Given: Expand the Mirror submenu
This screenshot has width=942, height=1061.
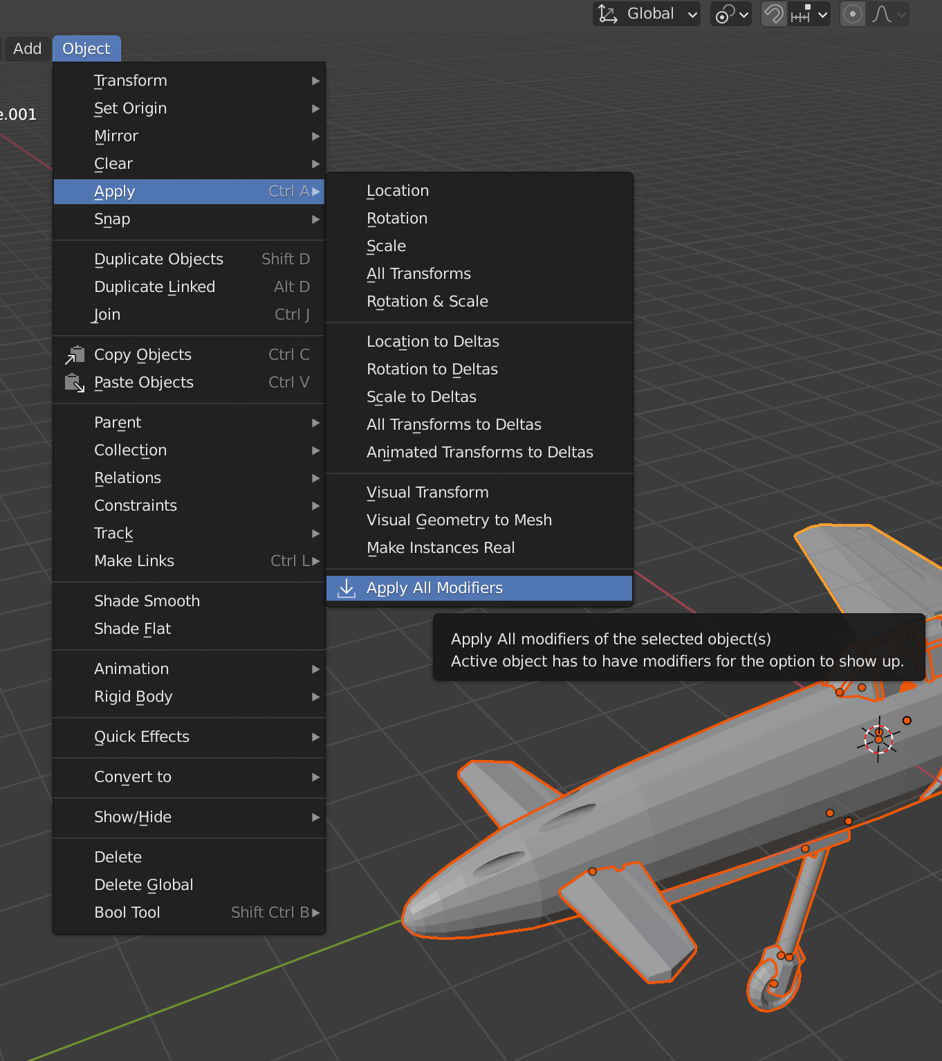Looking at the screenshot, I should pos(189,136).
